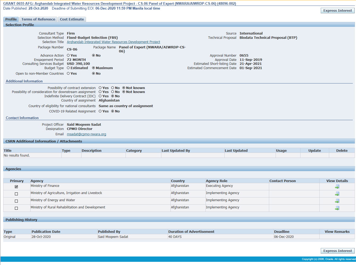
Task: Click 'Said Moqeem Sadat' in Publishing History
Action: [x=113, y=237]
